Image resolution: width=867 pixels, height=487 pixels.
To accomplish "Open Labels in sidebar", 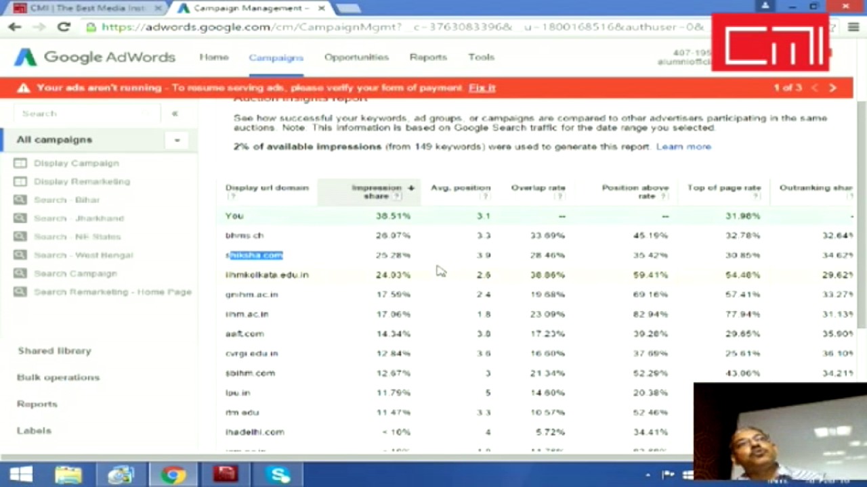I will point(34,430).
